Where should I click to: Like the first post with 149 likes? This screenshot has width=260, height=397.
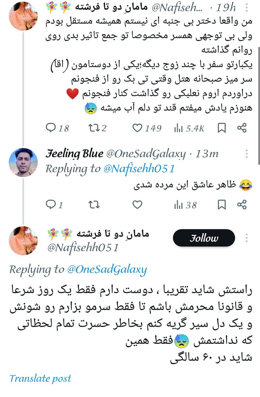(x=137, y=128)
